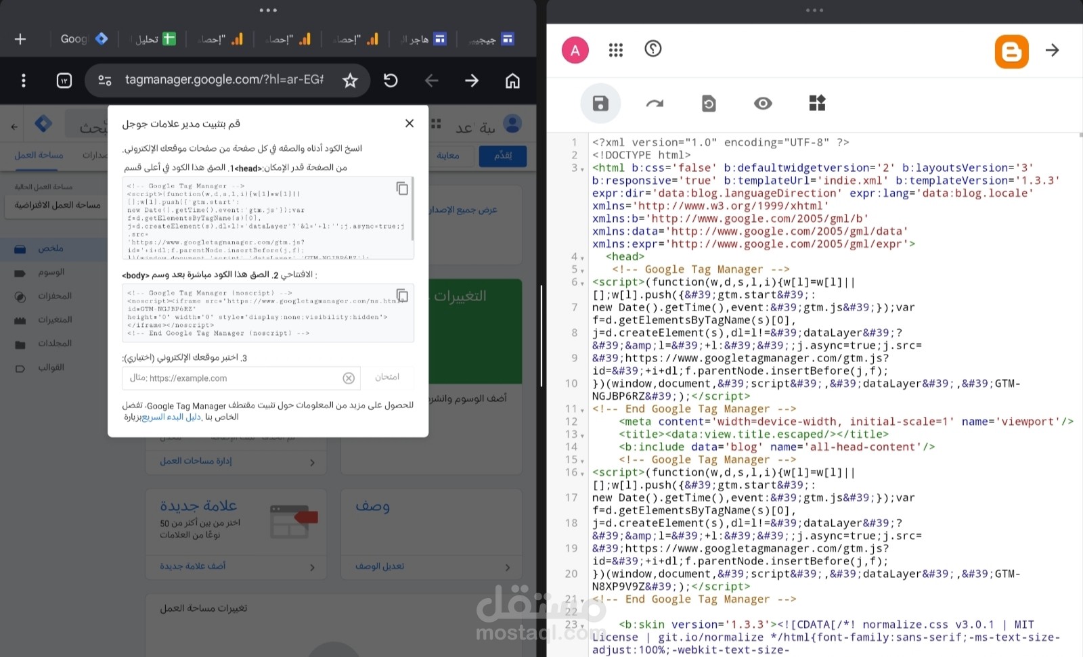The width and height of the screenshot is (1083, 657).
Task: Click the blue تقديم submit button
Action: click(x=503, y=156)
